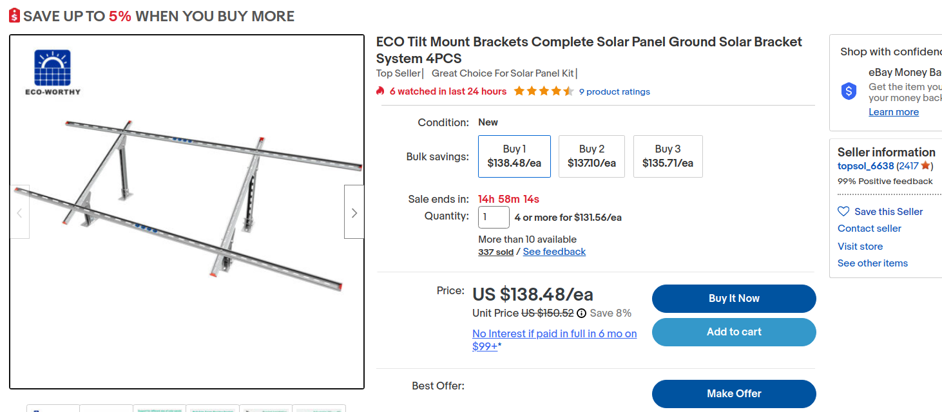Click the red savings tag icon

(x=15, y=16)
